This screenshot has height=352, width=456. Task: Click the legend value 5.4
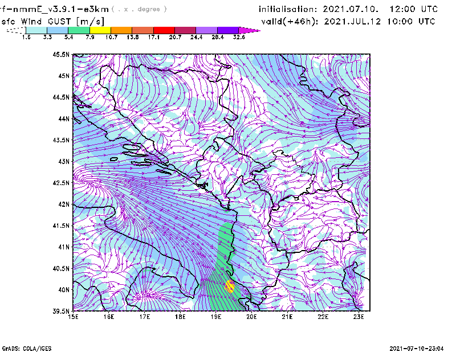click(68, 37)
